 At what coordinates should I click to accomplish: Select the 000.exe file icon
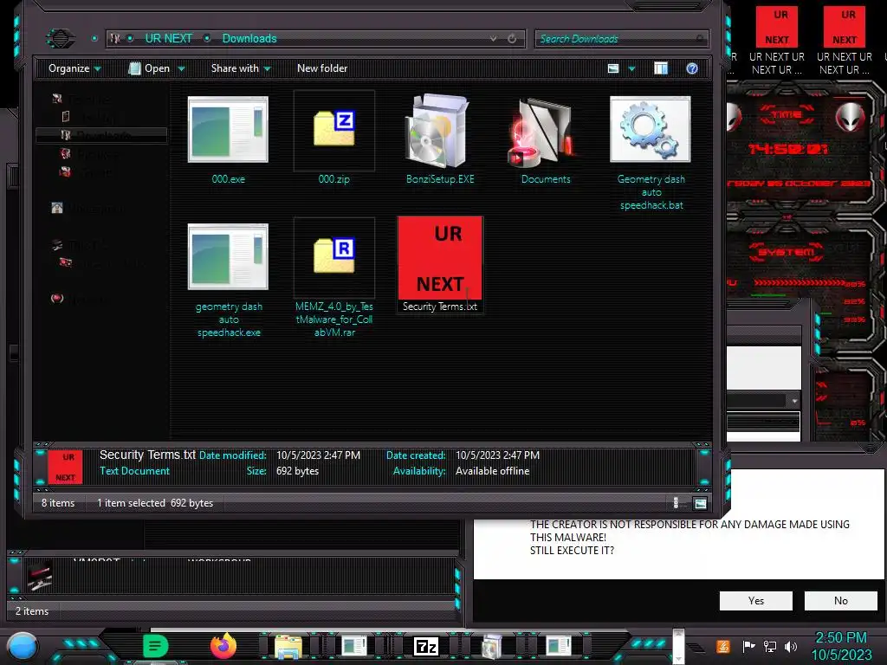(228, 130)
